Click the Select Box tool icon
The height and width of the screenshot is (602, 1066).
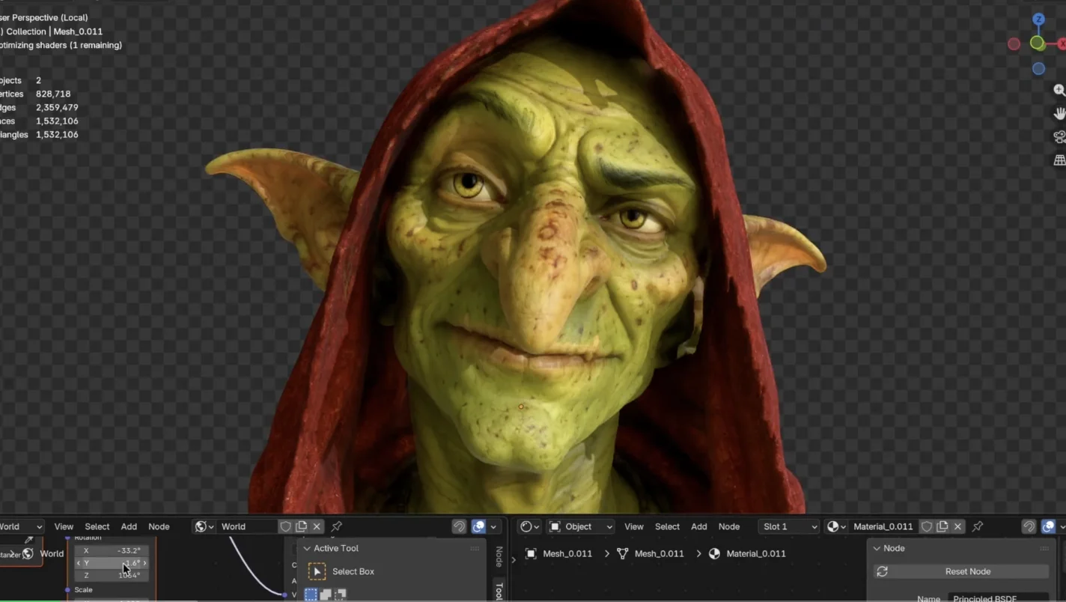click(x=317, y=571)
